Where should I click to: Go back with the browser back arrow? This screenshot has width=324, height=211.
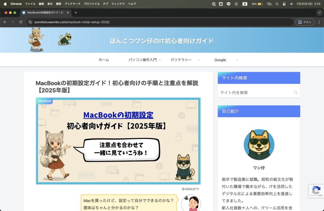[x=5, y=22]
